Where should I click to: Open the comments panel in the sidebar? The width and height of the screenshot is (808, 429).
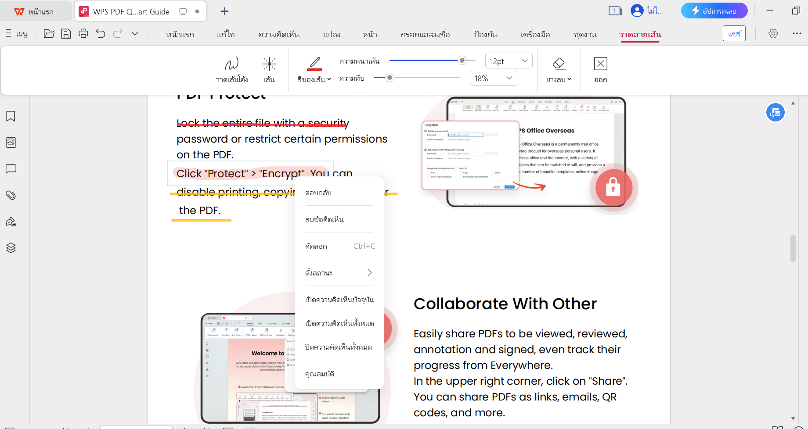tap(11, 169)
